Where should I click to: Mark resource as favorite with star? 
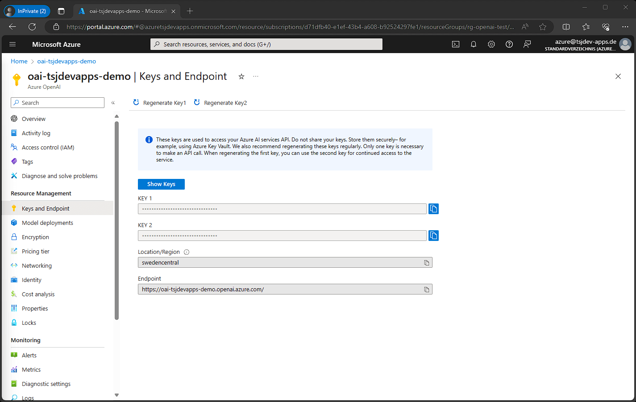[x=241, y=76]
